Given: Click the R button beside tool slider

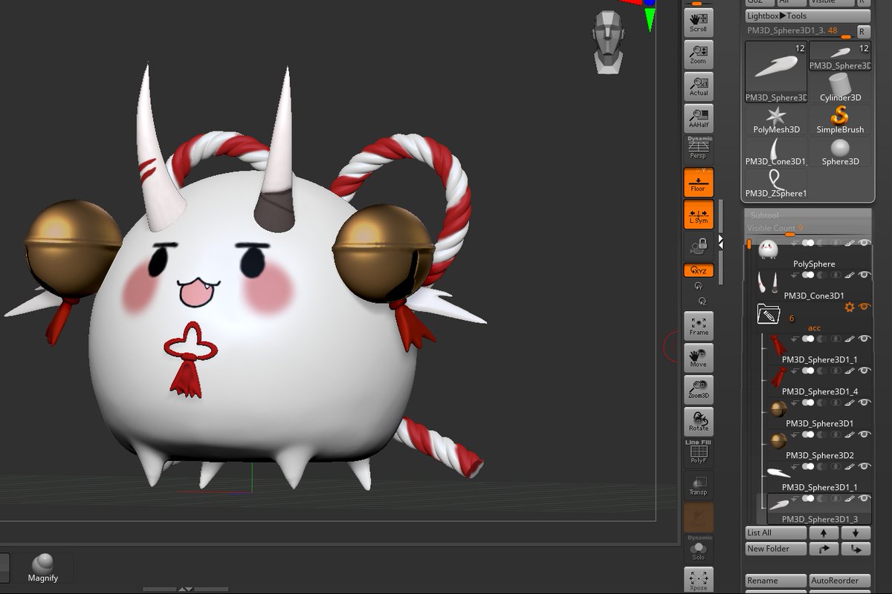Looking at the screenshot, I should pos(863,31).
